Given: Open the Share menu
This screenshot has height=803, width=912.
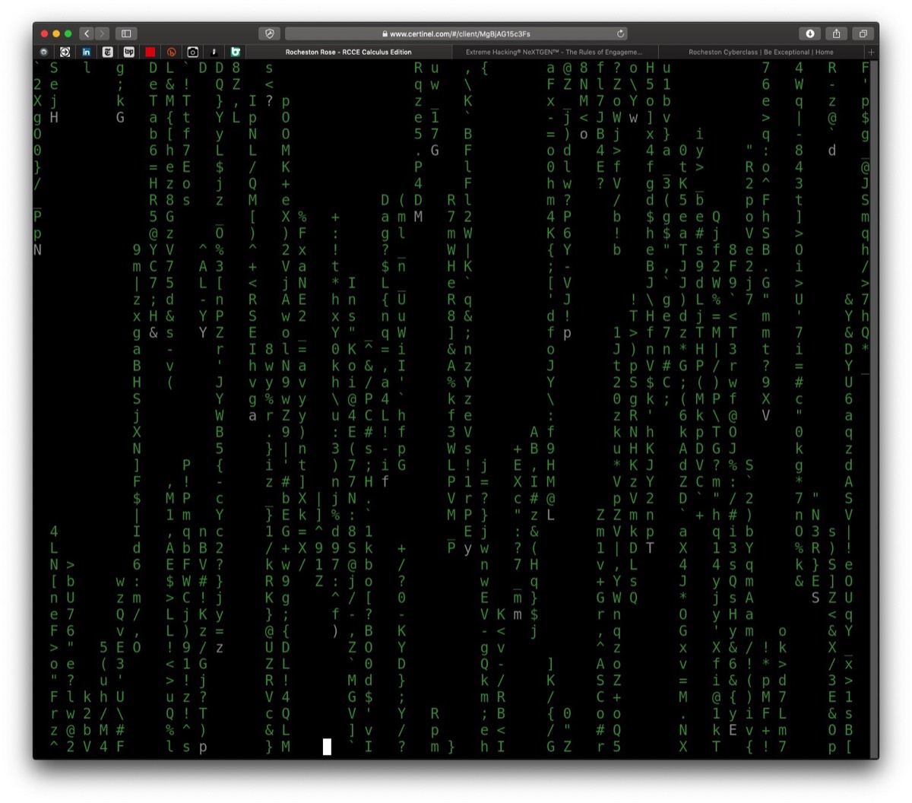Looking at the screenshot, I should (837, 33).
